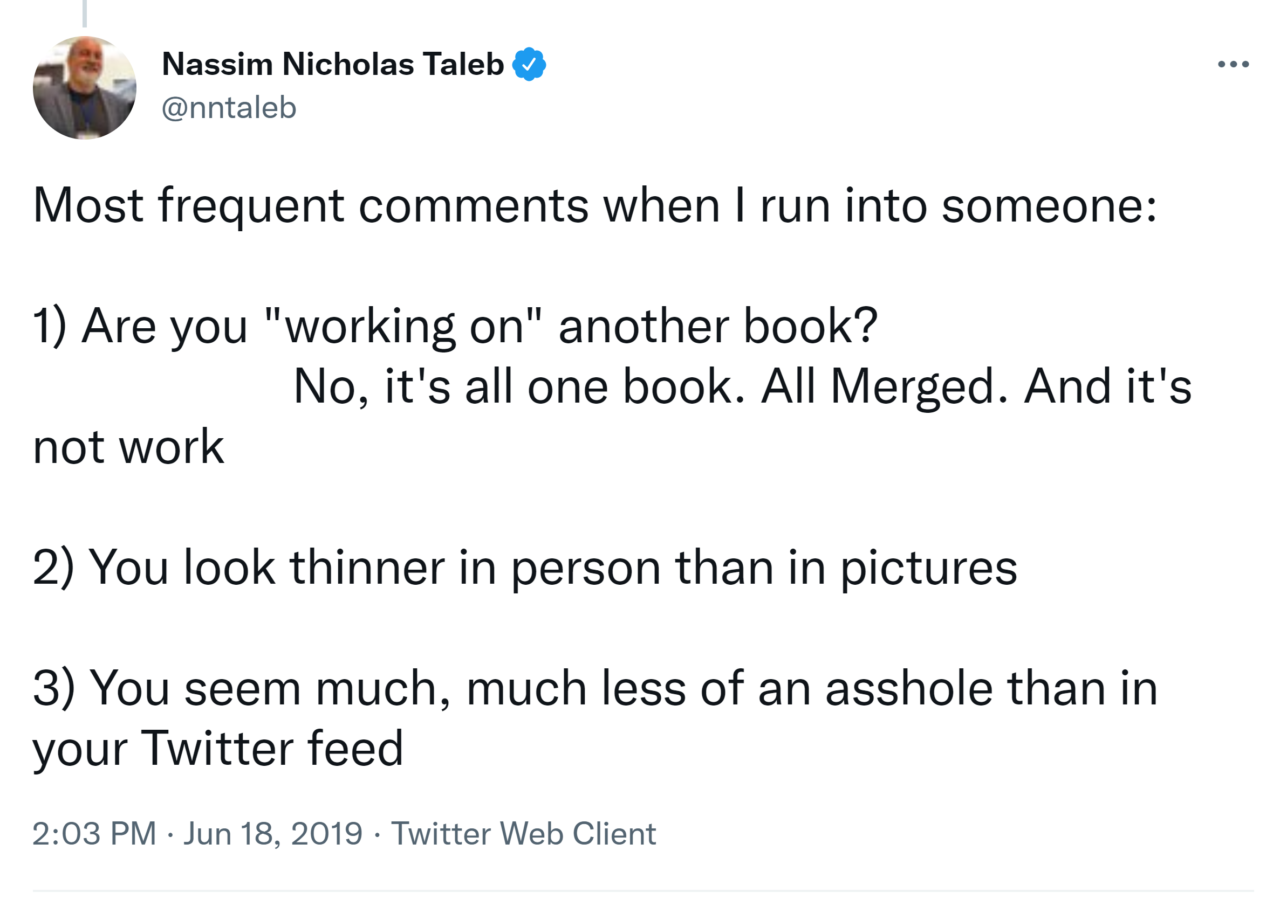Open Nassim Nicholas Taleb's profile picture

pyautogui.click(x=85, y=88)
